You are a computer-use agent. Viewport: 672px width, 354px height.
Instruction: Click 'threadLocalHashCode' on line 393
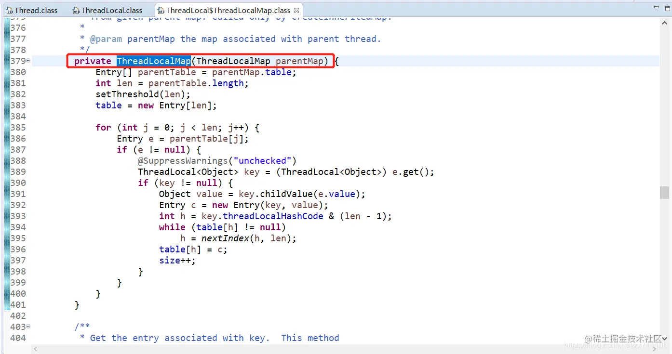[273, 216]
